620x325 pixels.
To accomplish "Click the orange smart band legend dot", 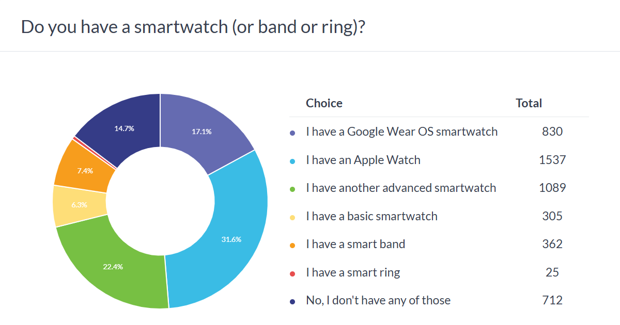I will [292, 245].
